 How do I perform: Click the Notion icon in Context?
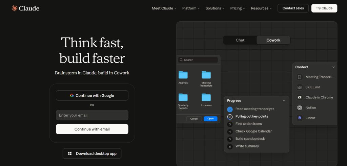click(x=300, y=108)
